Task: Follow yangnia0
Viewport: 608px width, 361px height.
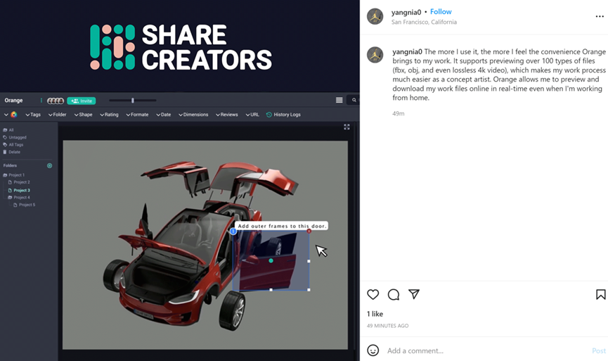Action: pos(441,12)
